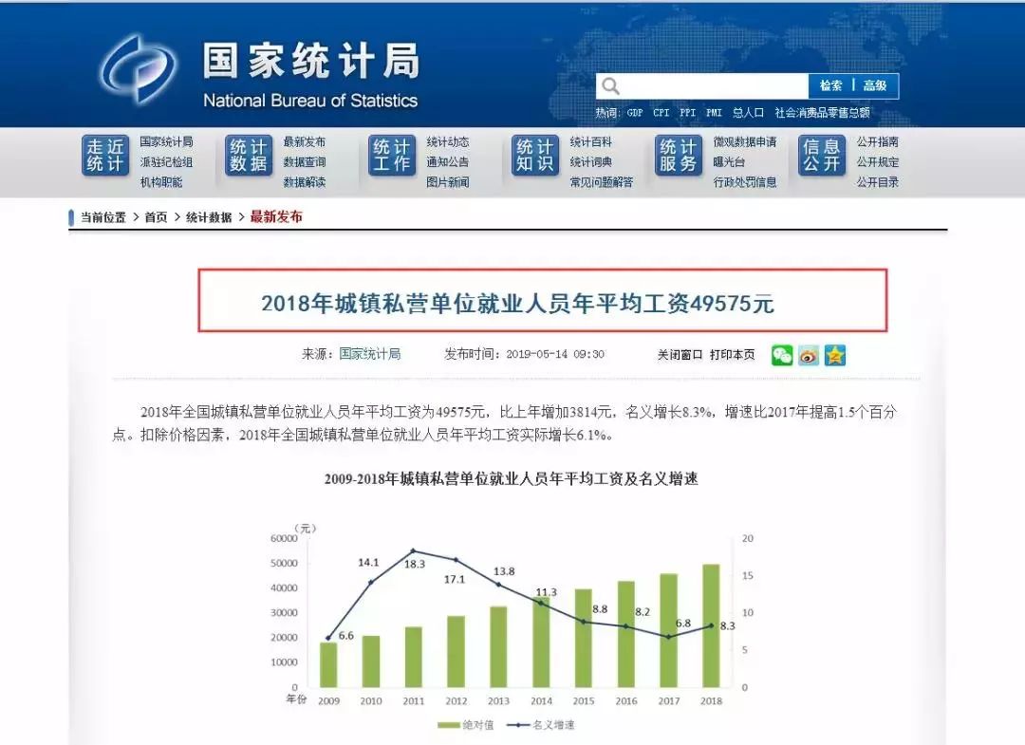Select hot word PMI

714,112
